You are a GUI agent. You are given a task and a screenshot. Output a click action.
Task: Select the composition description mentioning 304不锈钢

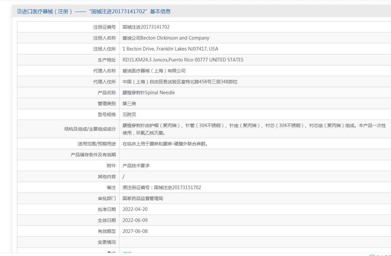tap(254, 129)
